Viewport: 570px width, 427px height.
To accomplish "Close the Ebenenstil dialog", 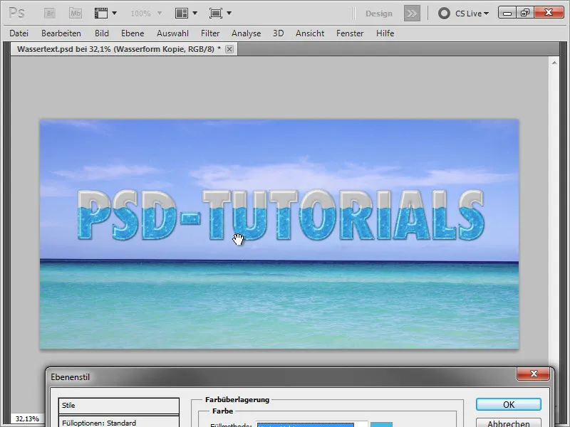I will coord(534,374).
